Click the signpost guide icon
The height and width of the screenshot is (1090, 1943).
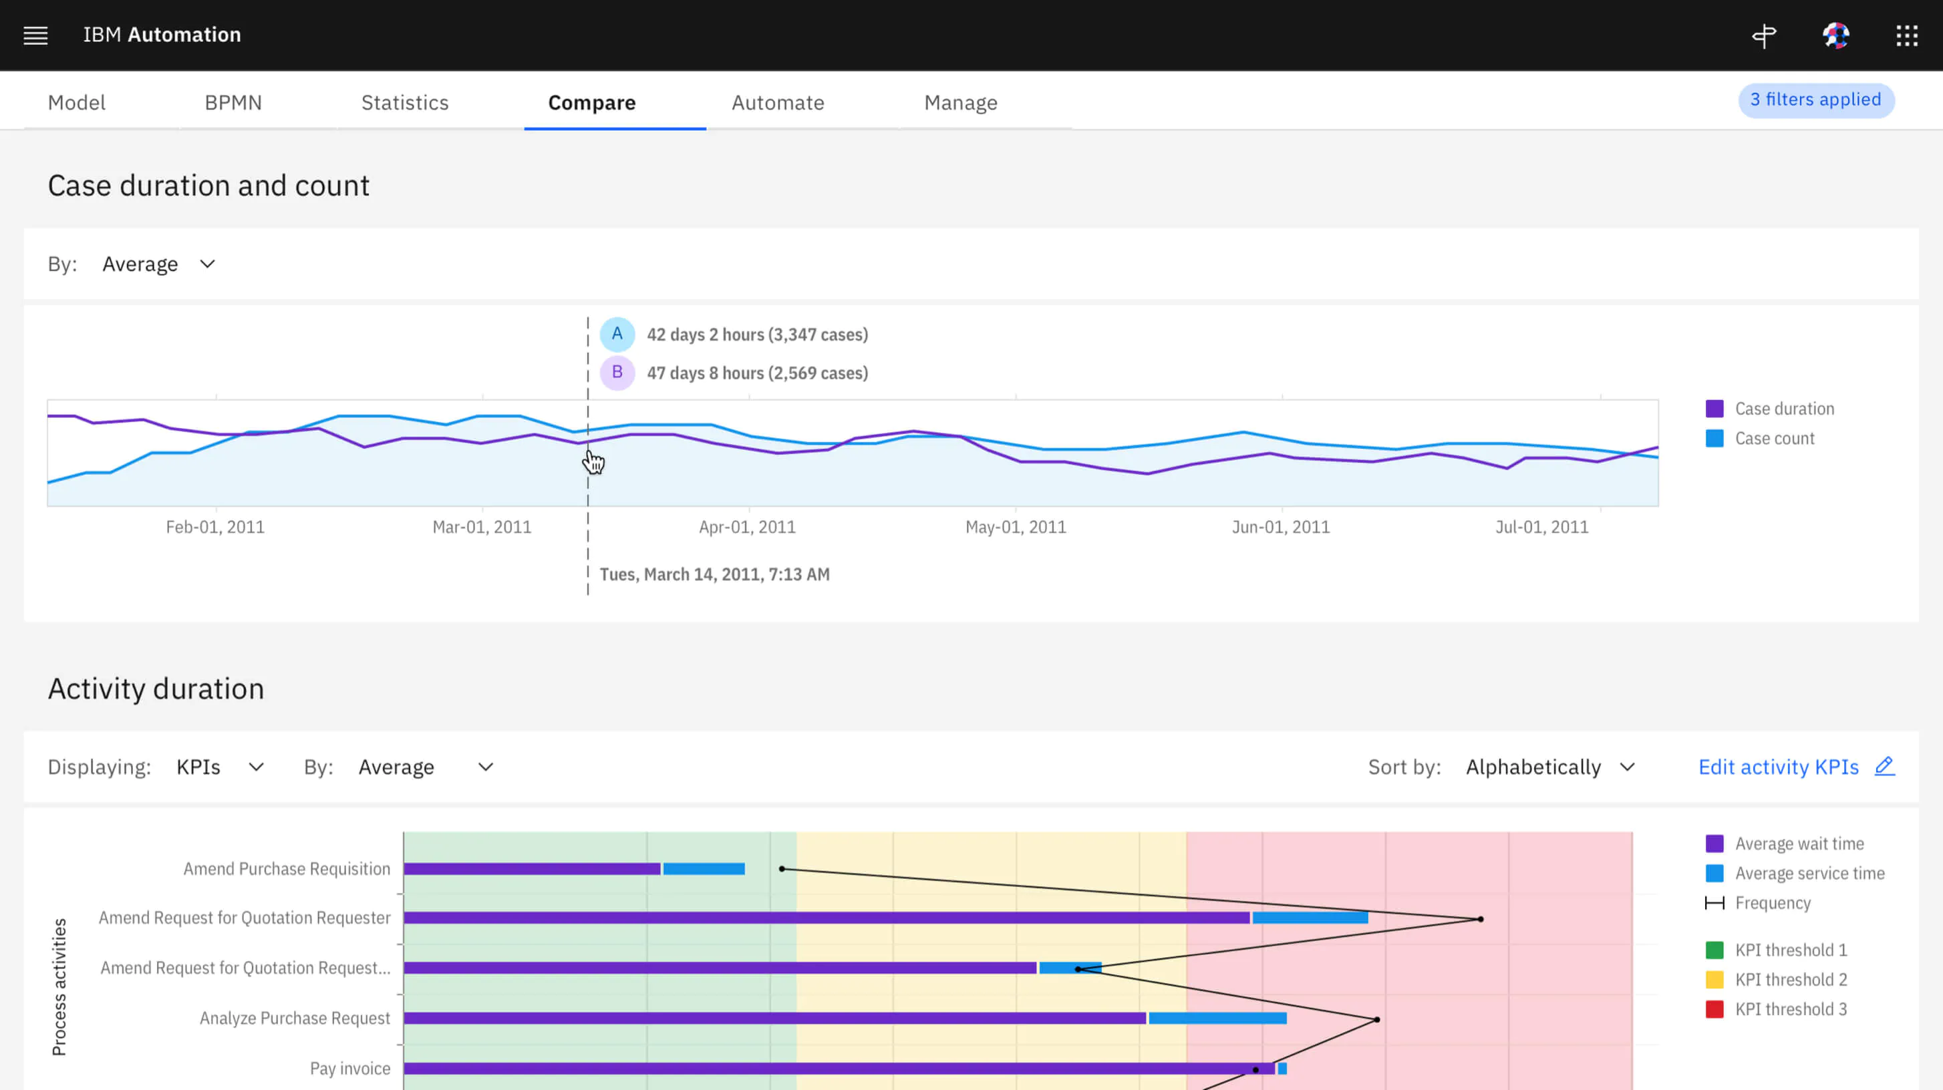pyautogui.click(x=1763, y=35)
